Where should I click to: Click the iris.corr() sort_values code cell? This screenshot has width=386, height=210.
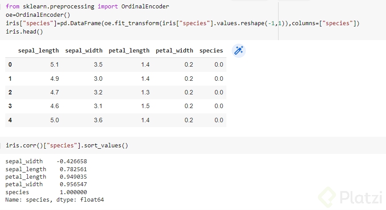point(67,146)
